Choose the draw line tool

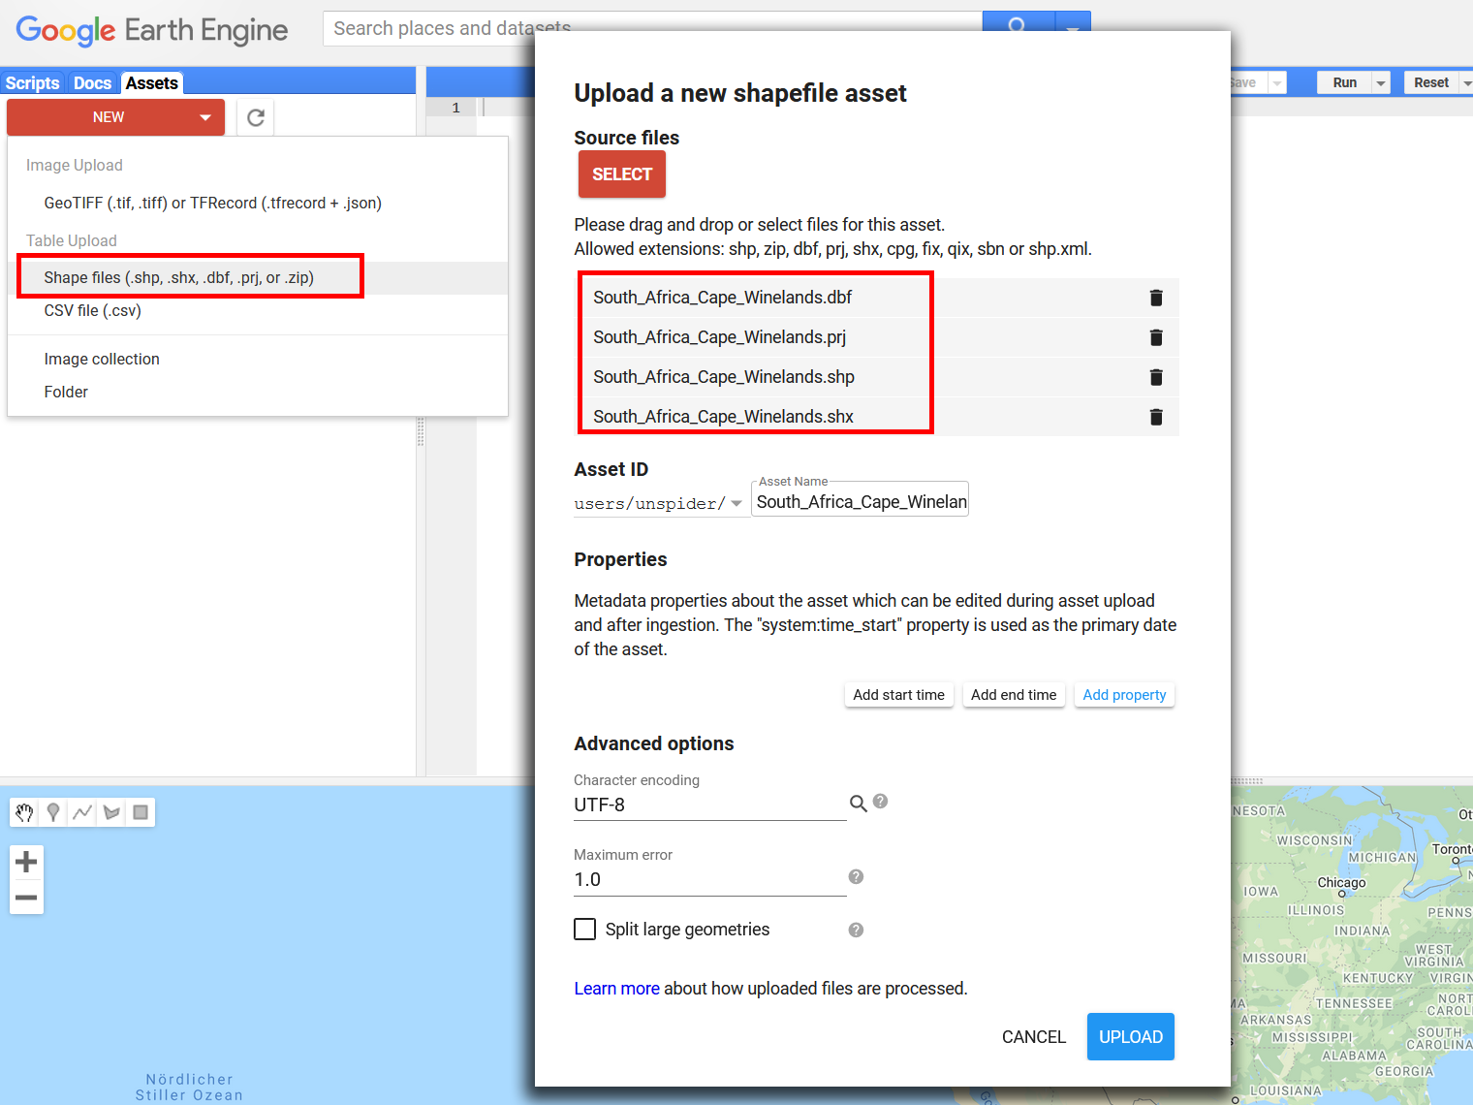(x=82, y=812)
